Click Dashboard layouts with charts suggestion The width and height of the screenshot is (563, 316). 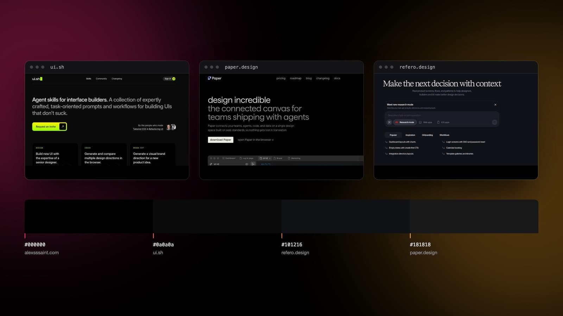pyautogui.click(x=400, y=142)
